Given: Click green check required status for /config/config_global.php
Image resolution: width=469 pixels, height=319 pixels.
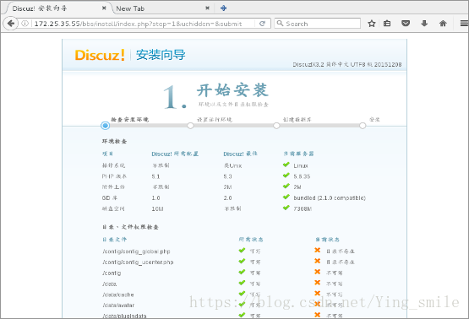Looking at the screenshot, I should 242,251.
